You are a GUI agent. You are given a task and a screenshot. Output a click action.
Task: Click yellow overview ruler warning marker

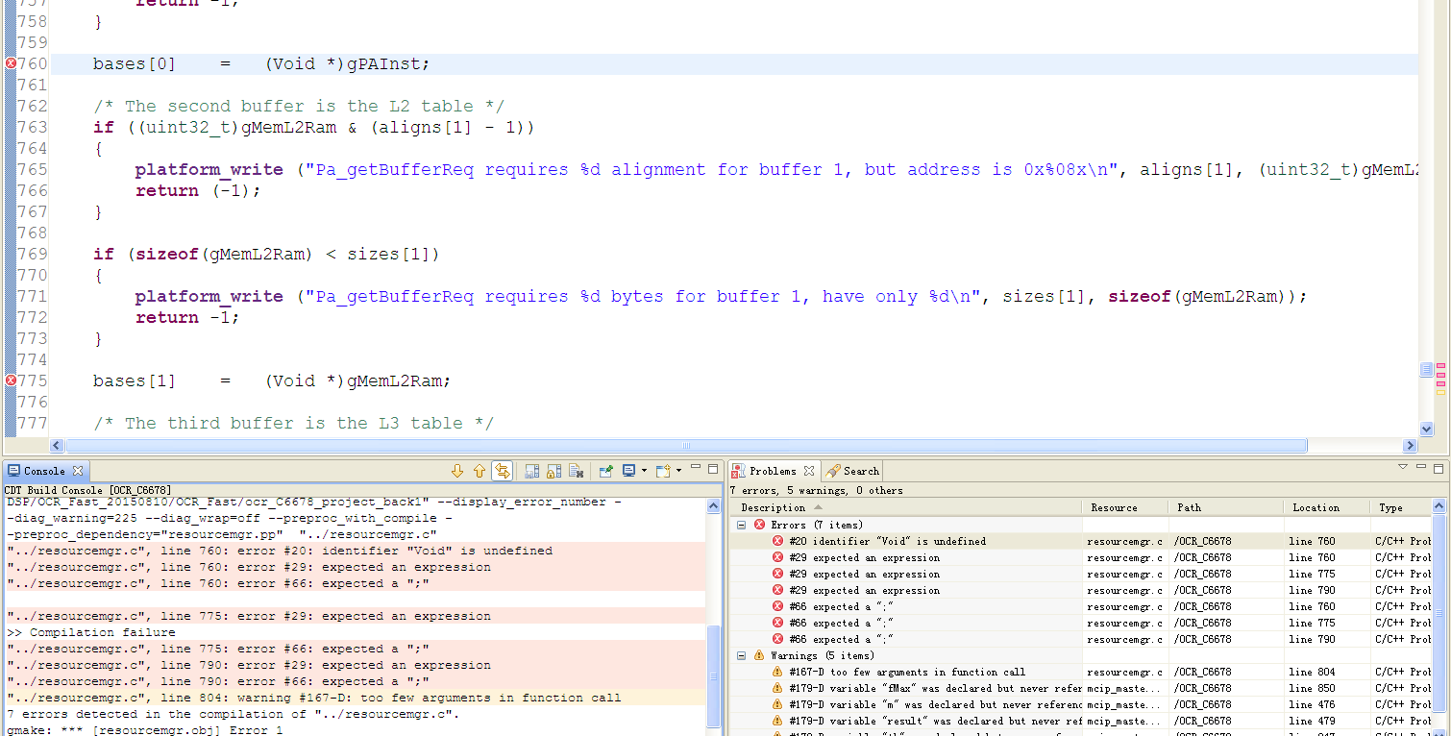pyautogui.click(x=1440, y=392)
